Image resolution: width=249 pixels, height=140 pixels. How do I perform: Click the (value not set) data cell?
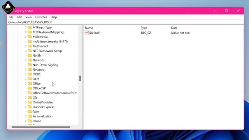[180, 33]
